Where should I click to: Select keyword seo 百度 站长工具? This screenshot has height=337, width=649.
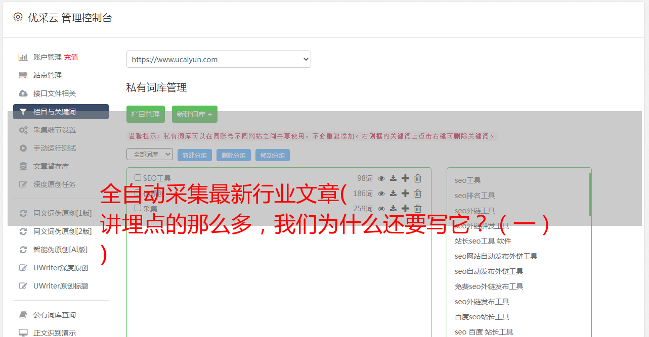pyautogui.click(x=484, y=332)
